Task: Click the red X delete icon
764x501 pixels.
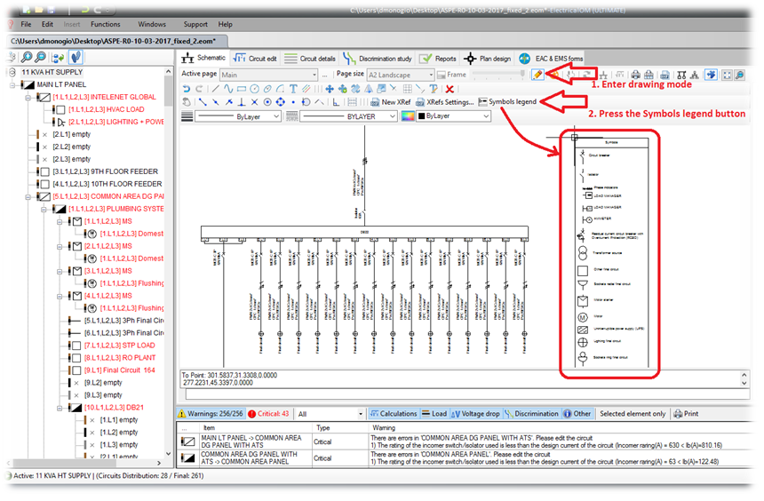Action: [x=450, y=89]
